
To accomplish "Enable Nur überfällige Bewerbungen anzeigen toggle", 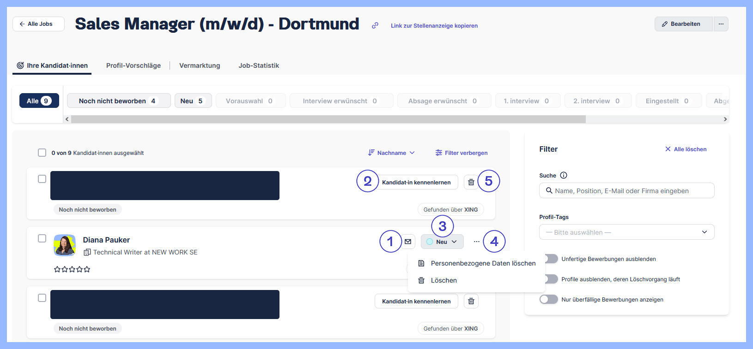I will coord(549,299).
